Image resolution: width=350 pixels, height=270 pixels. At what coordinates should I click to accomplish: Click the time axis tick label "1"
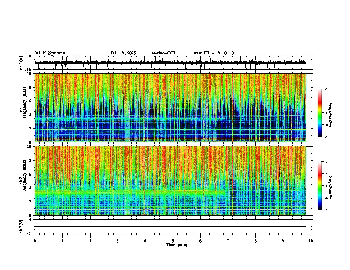coord(62,241)
